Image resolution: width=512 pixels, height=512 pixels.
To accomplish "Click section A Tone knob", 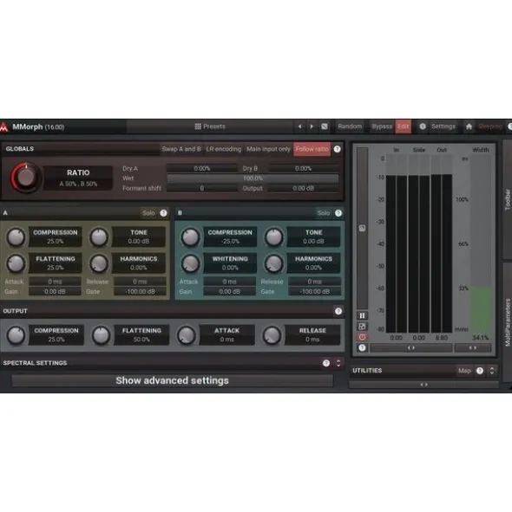I will (x=99, y=237).
